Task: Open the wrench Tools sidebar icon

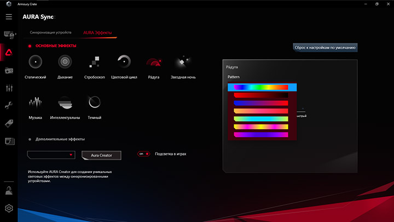Action: [x=9, y=105]
